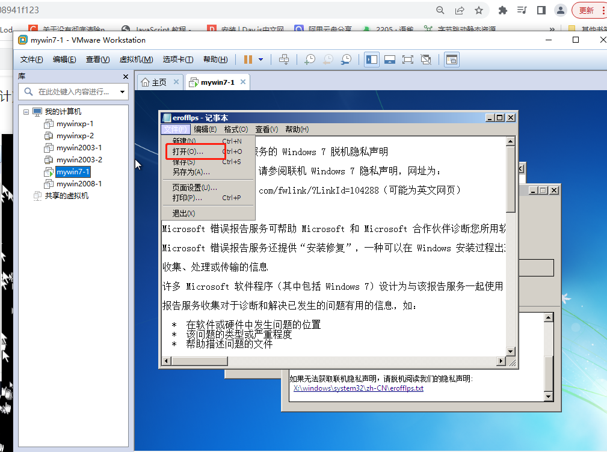
Task: Close the 主页 tab
Action: tap(176, 82)
